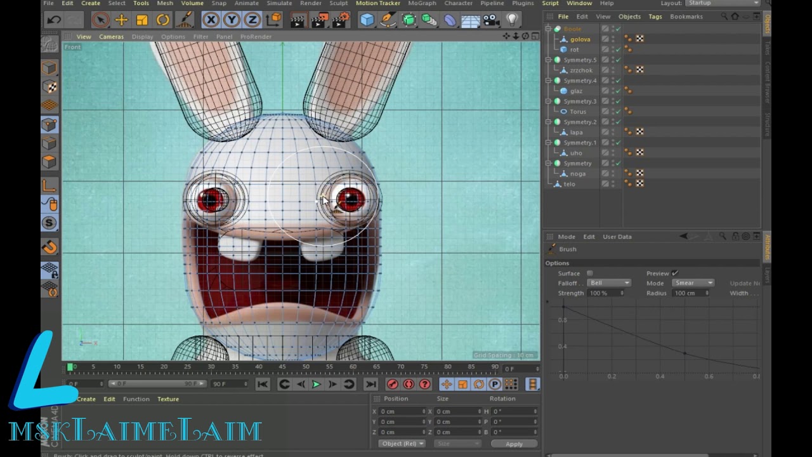Viewport: 812px width, 457px height.
Task: Open the Object (Rel) dropdown
Action: point(402,444)
